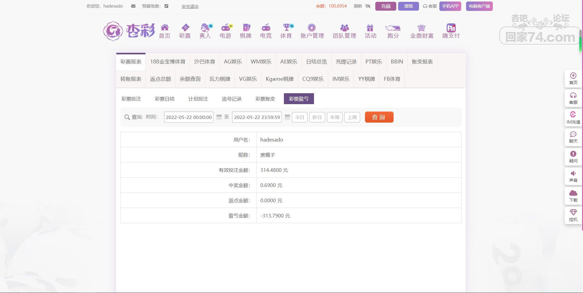Switch to the 日结总览 tab
This screenshot has height=293, width=583.
pyautogui.click(x=316, y=62)
